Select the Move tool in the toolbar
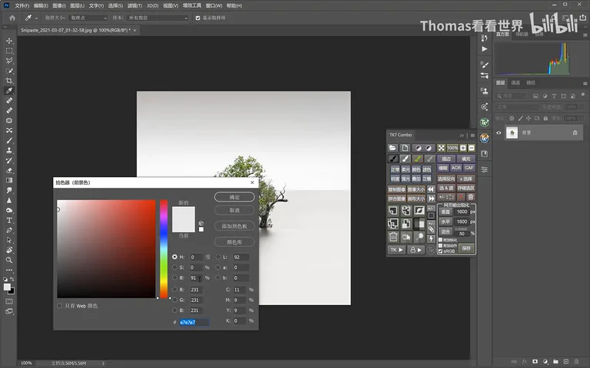 [9, 41]
